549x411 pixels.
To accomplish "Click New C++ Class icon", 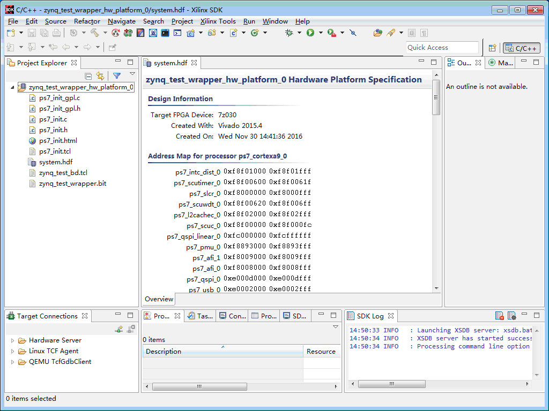I will tap(255, 33).
